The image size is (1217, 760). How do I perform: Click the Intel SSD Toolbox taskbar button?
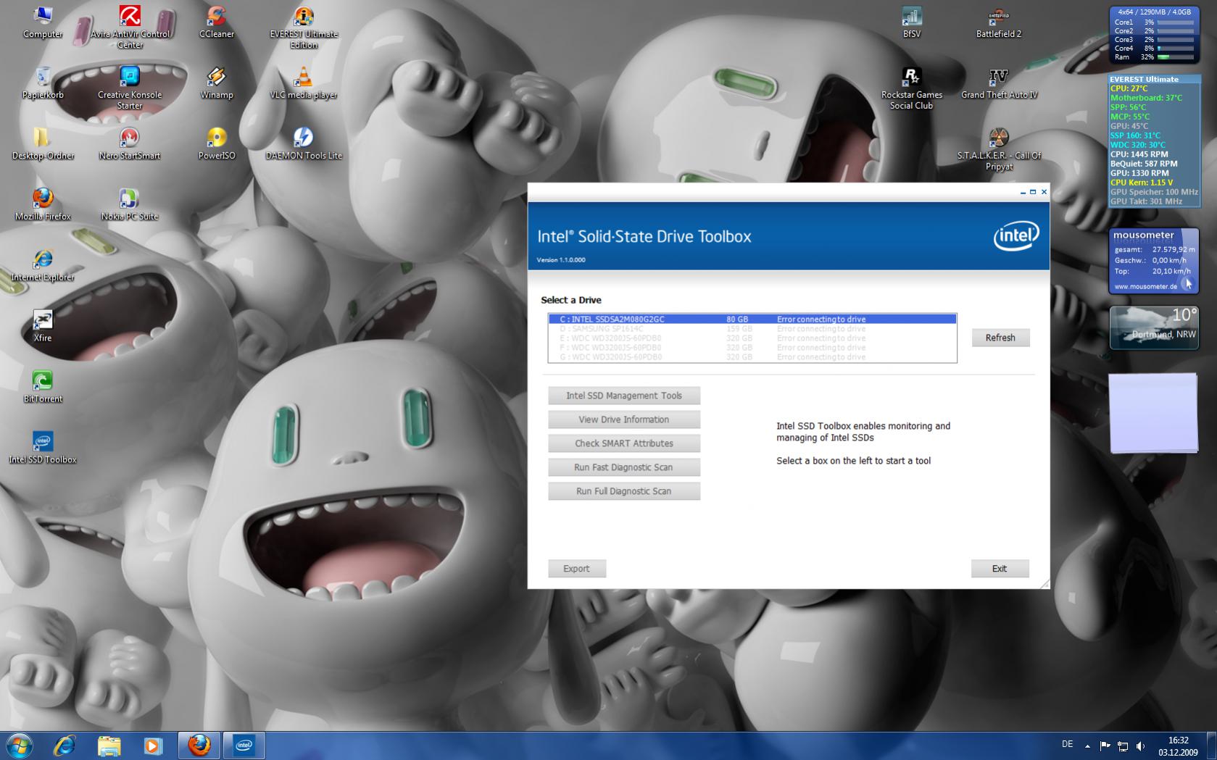[244, 745]
